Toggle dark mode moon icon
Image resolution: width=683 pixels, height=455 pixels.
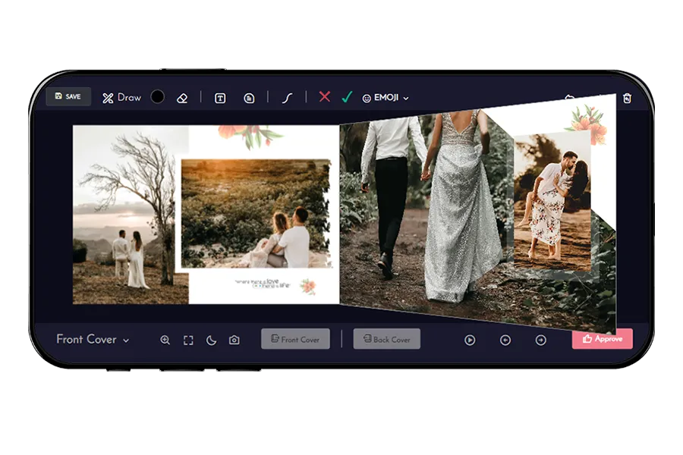(x=211, y=340)
